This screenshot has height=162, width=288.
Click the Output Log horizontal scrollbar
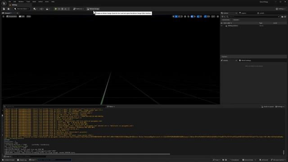(x=87, y=154)
